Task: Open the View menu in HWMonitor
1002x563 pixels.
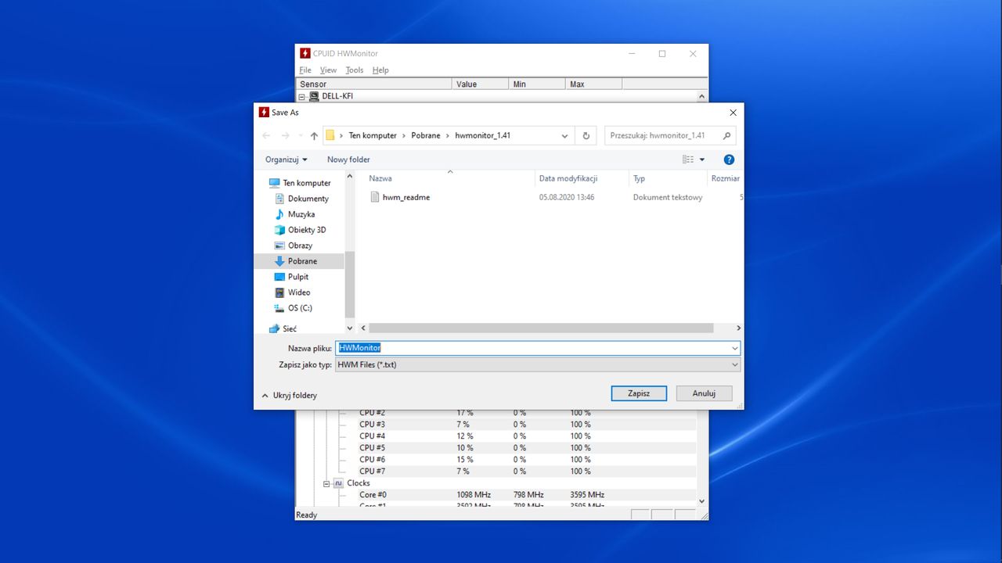Action: click(x=328, y=70)
